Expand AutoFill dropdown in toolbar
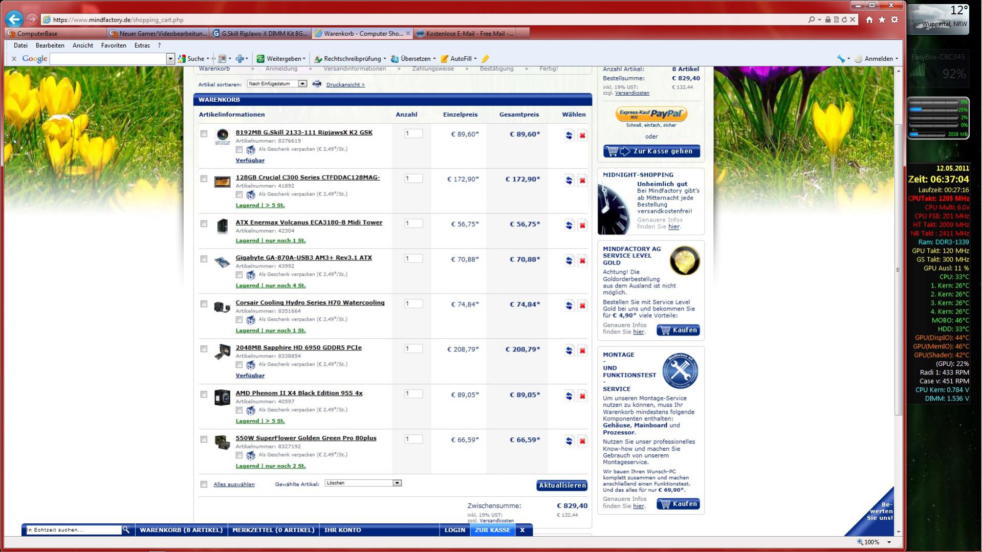 click(475, 59)
